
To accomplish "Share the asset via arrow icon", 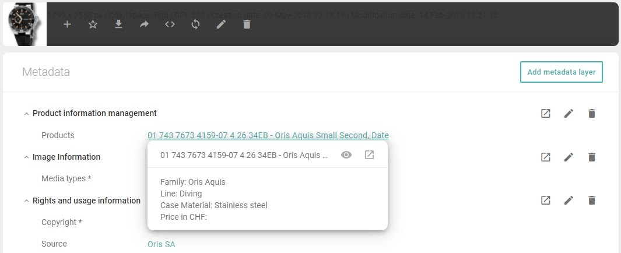I will pos(144,24).
